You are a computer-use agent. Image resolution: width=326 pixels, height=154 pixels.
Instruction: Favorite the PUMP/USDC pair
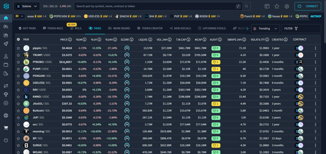pos(18,69)
